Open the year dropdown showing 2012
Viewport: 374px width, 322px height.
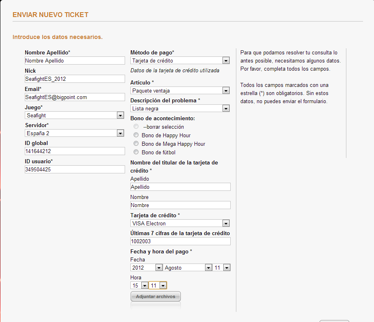[146, 268]
